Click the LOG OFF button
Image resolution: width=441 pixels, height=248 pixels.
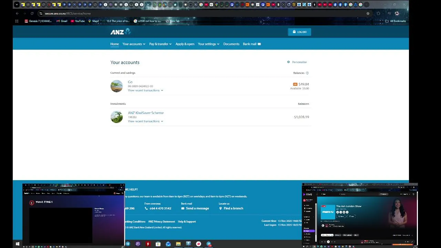coord(299,32)
